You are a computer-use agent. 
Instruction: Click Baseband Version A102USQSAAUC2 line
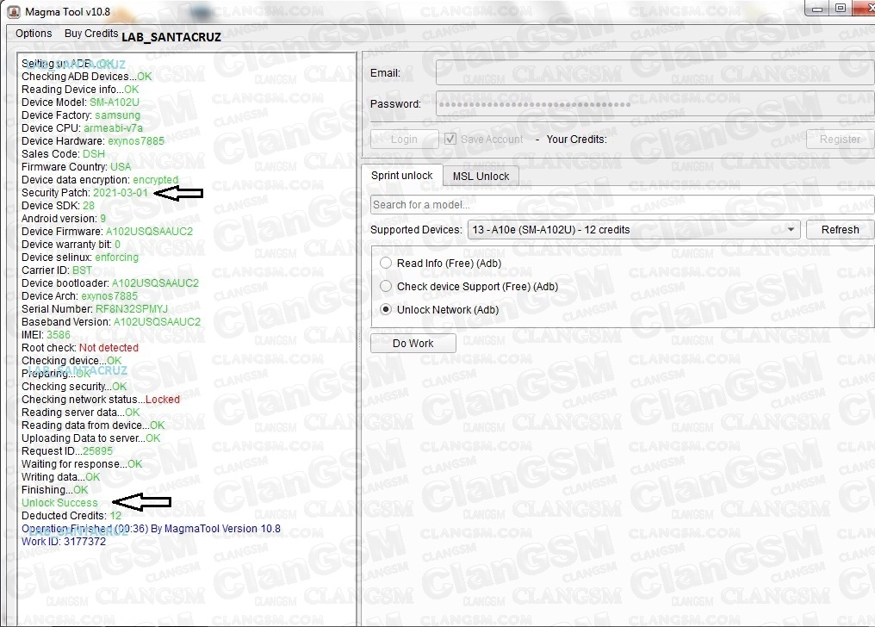[111, 322]
